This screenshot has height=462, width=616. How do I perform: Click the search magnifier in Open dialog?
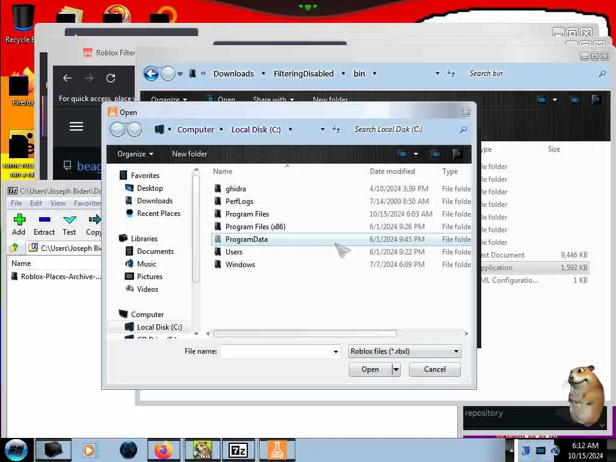(464, 129)
